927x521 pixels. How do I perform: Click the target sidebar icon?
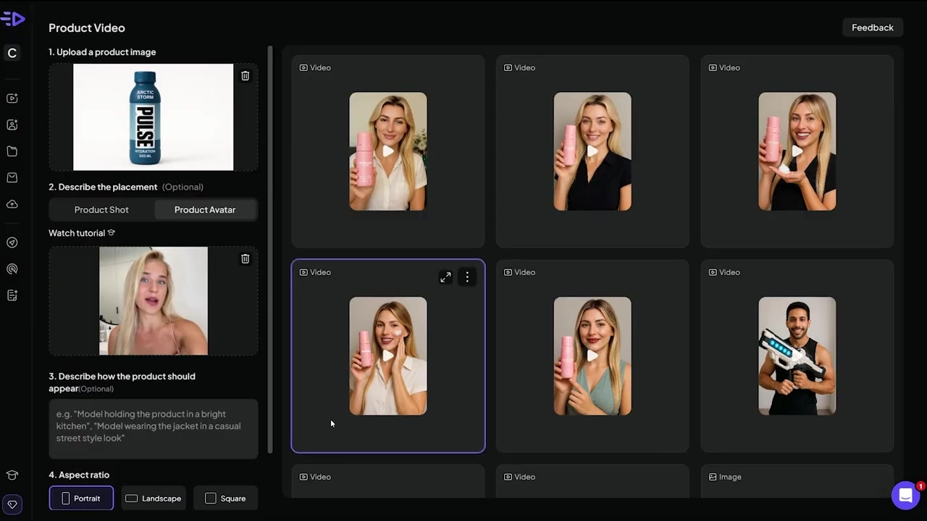click(12, 269)
